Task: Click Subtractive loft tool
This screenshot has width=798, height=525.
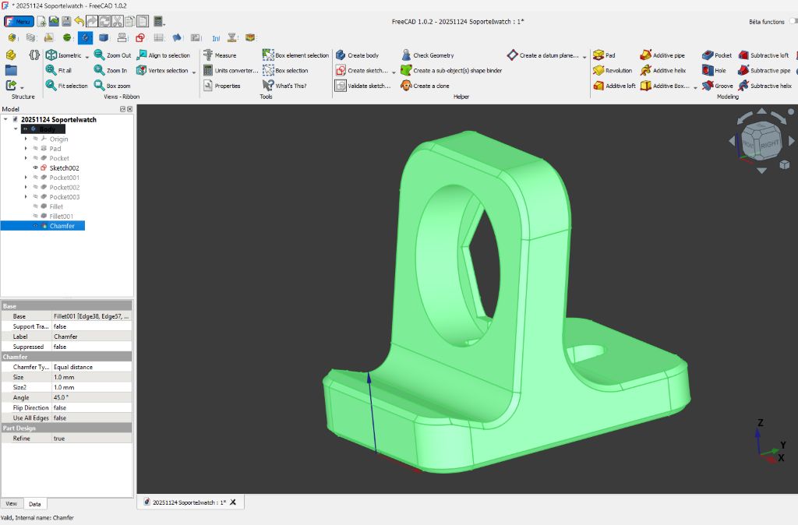Action: point(764,55)
